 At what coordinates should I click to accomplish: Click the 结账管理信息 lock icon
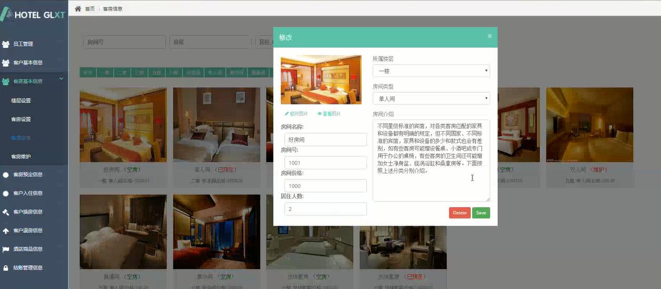[6, 268]
